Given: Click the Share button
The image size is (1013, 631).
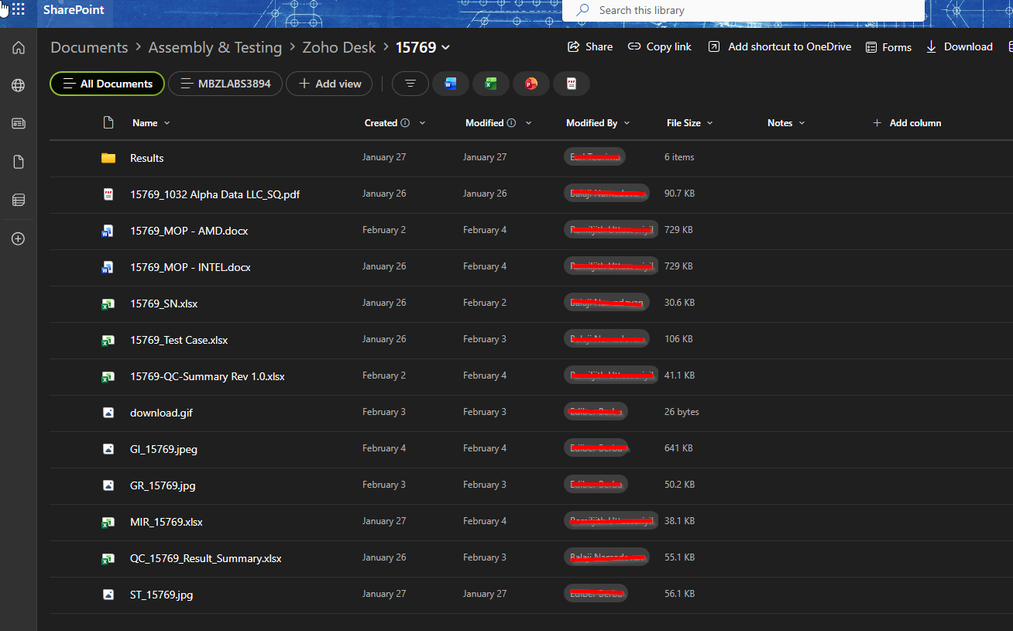Looking at the screenshot, I should pos(590,47).
